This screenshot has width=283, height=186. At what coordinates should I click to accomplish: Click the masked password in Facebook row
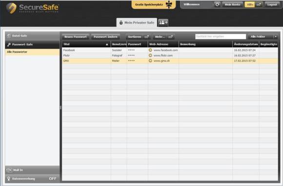[x=131, y=50]
